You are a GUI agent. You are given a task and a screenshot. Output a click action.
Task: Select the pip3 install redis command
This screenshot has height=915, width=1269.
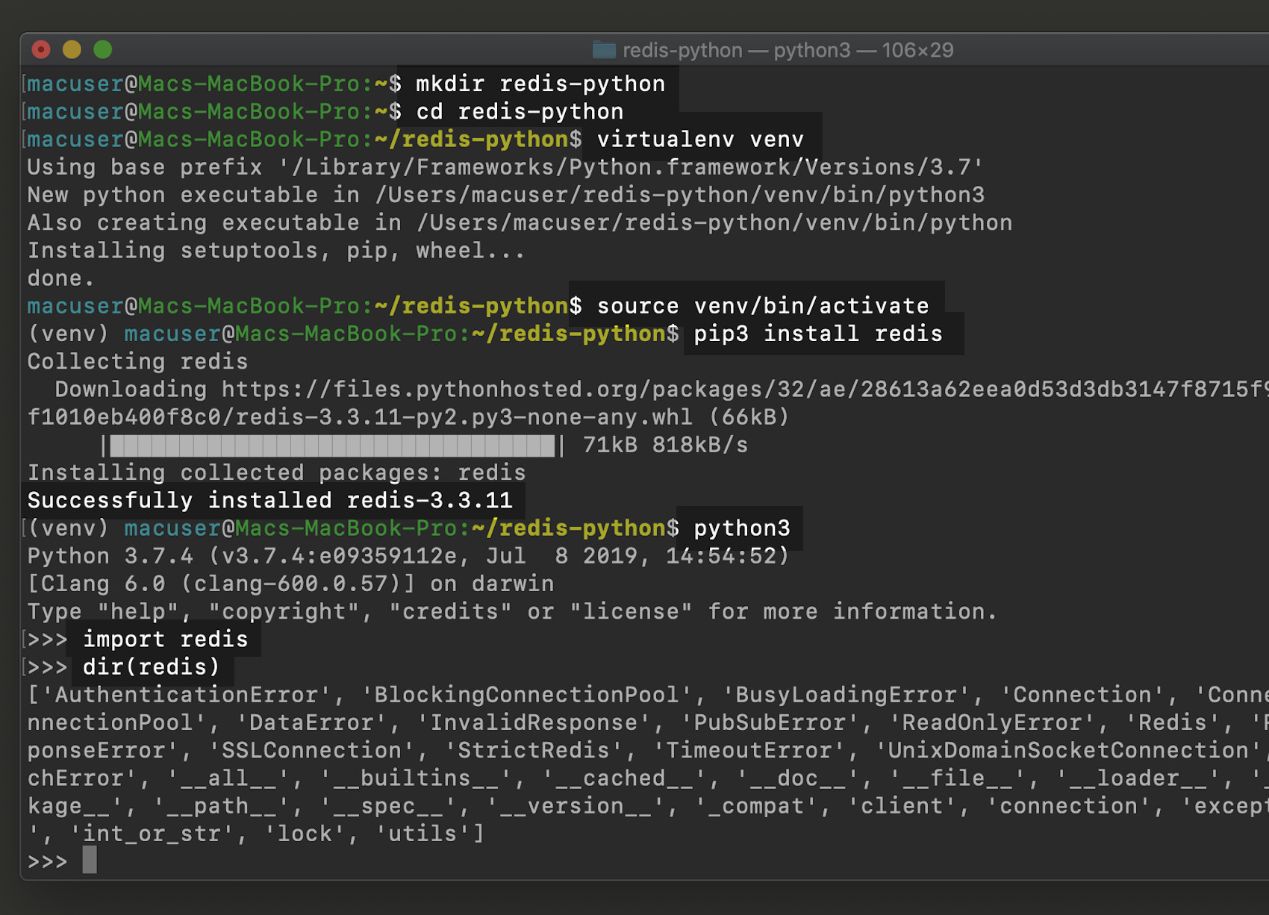pyautogui.click(x=816, y=334)
